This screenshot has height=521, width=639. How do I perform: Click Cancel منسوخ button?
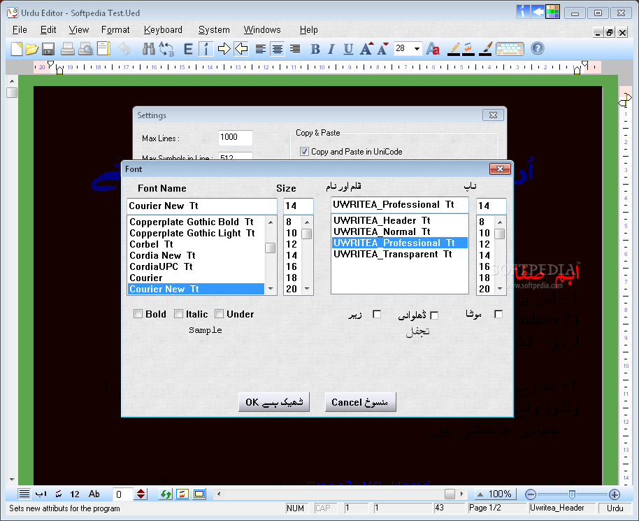click(x=360, y=402)
